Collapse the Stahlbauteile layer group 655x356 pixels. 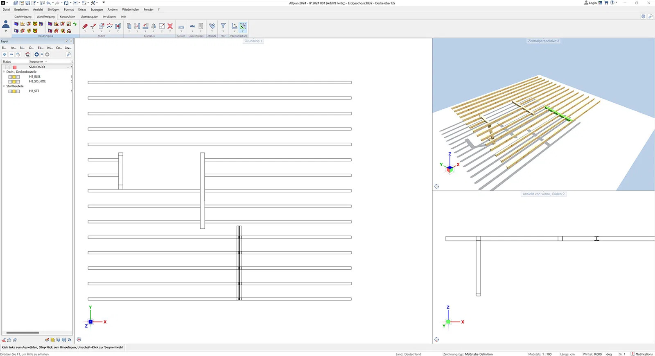[x=4, y=86]
